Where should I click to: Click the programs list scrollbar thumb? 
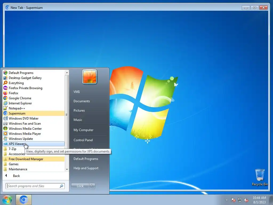point(67,115)
